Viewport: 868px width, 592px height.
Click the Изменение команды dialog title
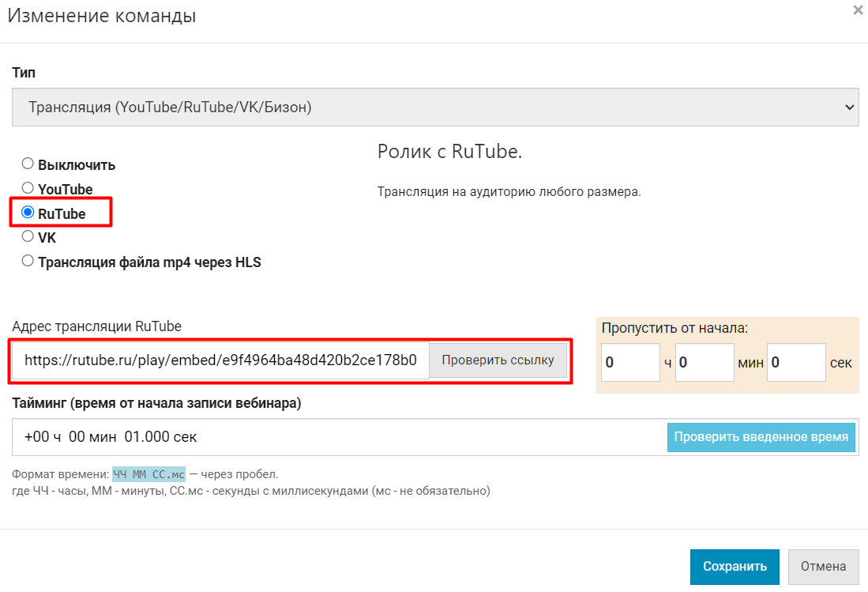click(x=101, y=16)
